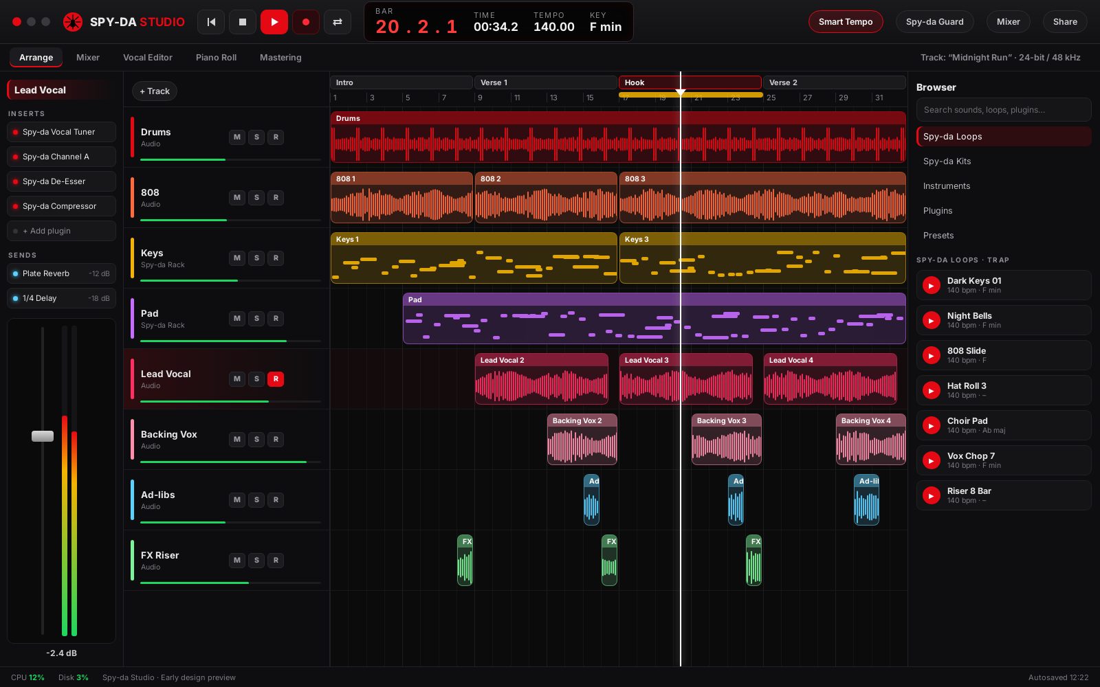
Task: Open the Vocal Editor tab
Action: [148, 58]
